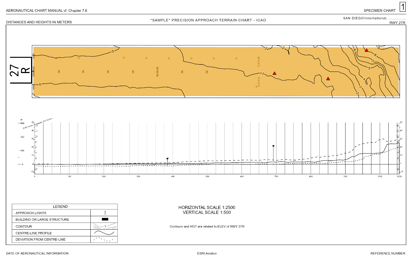Click the rightmost red obstacle triangle symbol

pyautogui.click(x=367, y=51)
